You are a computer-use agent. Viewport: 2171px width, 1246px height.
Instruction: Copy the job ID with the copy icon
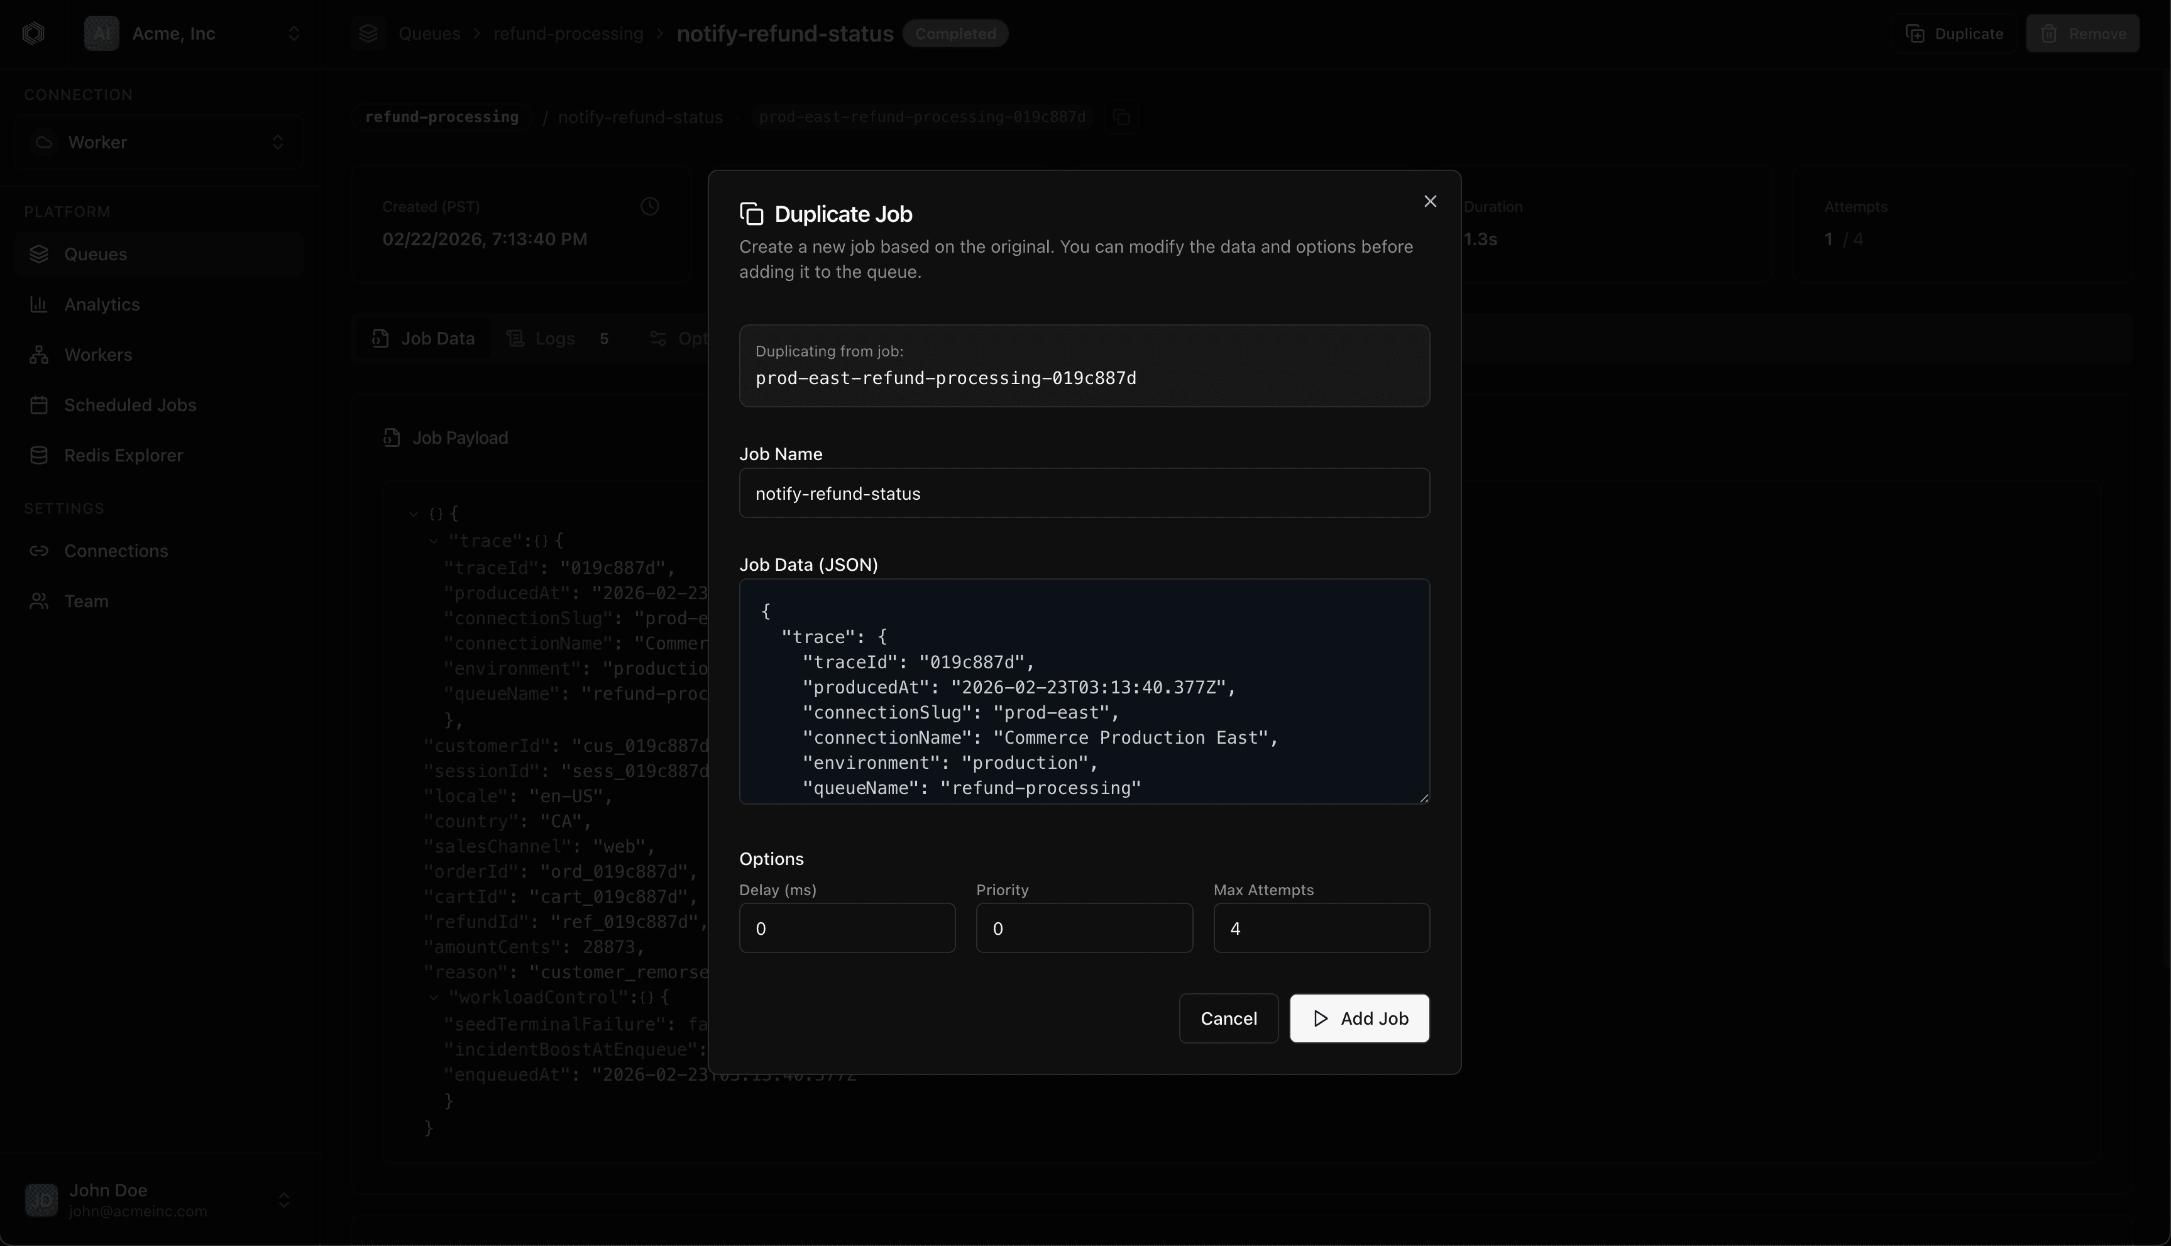coord(1123,117)
